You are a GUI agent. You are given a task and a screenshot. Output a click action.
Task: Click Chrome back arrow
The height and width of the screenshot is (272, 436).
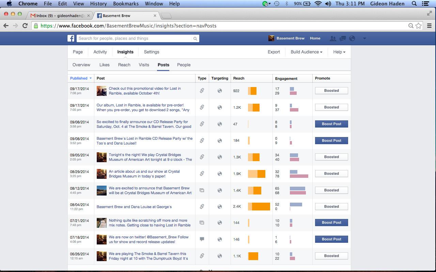coord(6,26)
